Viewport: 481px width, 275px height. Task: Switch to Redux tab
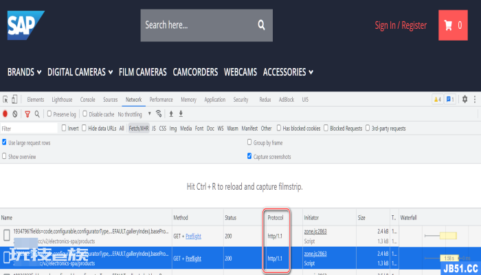coord(265,100)
